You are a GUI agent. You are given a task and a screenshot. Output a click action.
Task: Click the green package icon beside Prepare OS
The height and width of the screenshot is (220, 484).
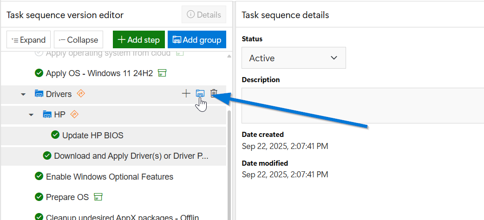(98, 197)
